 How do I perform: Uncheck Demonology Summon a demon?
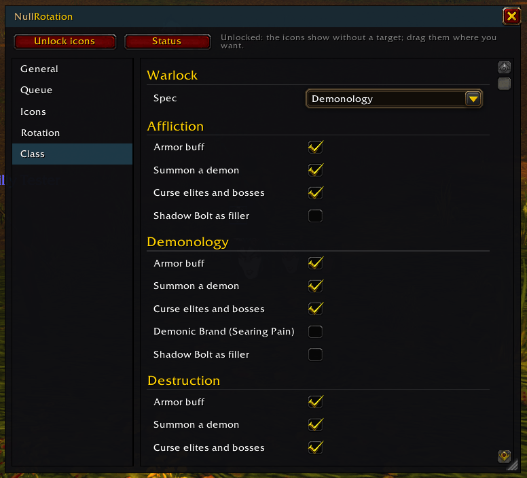tap(315, 286)
